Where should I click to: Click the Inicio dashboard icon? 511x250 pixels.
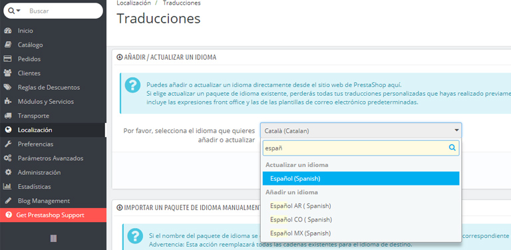pyautogui.click(x=8, y=31)
